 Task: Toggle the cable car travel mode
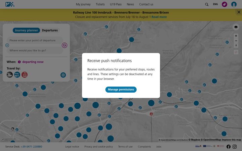pos(25,75)
